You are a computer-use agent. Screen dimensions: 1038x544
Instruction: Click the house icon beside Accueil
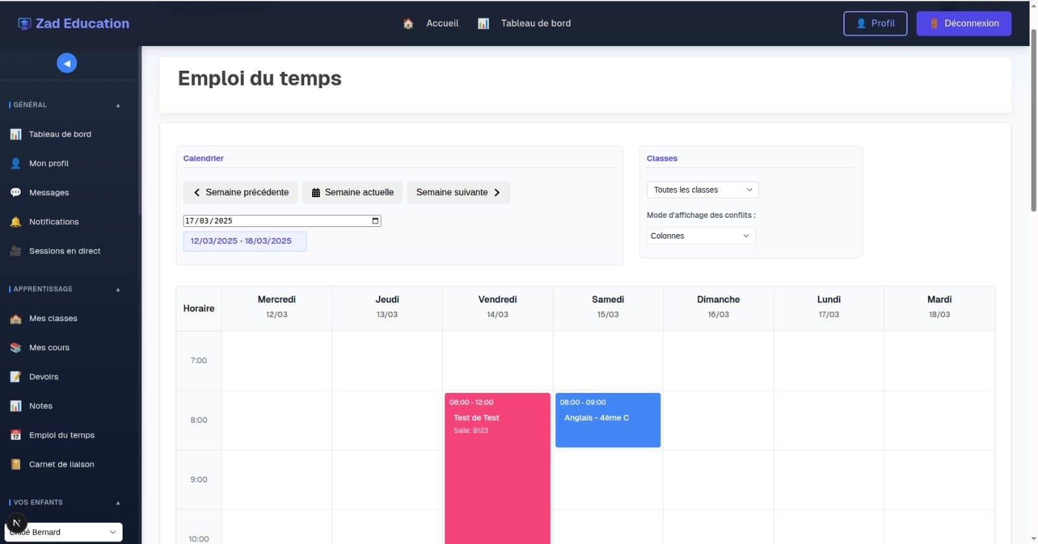point(408,23)
